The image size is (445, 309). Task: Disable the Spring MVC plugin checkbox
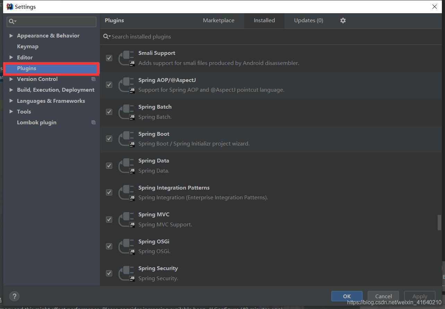109,219
